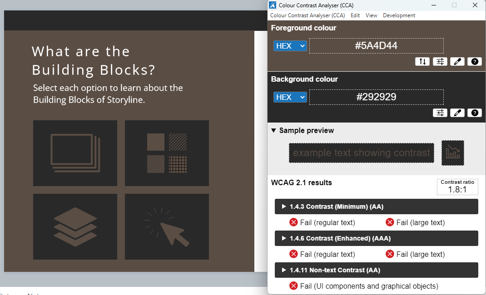The image size is (486, 295).
Task: Click 'Fail (UI components and graphical objects)'
Action: pos(364,286)
